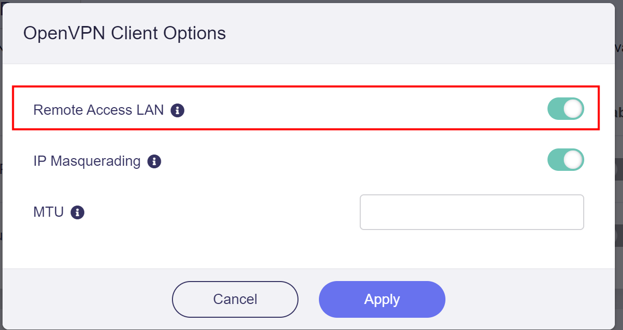Open the Remote Access LAN info icon

(177, 110)
